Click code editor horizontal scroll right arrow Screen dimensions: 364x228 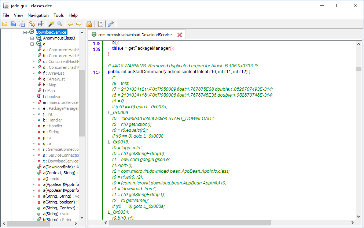click(353, 223)
